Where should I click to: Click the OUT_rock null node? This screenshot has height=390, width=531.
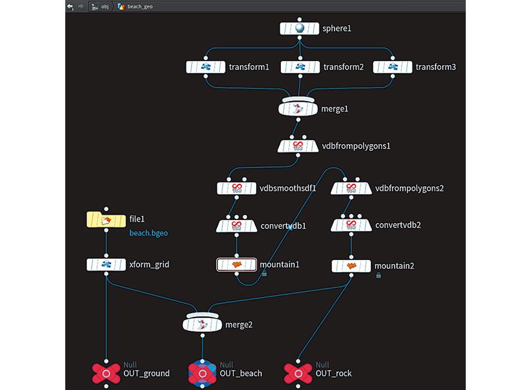298,374
